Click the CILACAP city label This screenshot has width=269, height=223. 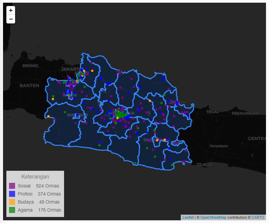[205, 164]
